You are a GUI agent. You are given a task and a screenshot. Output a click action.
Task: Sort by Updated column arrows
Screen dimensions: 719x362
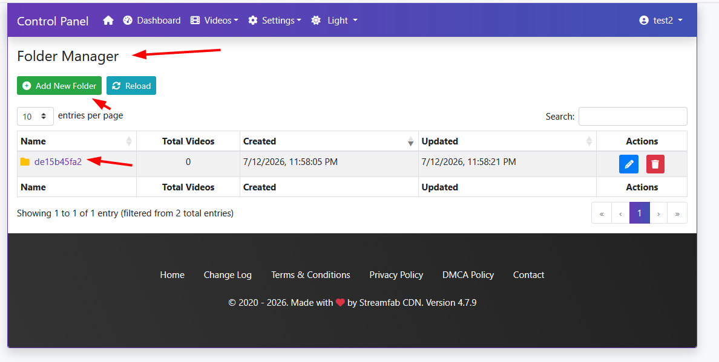point(589,141)
